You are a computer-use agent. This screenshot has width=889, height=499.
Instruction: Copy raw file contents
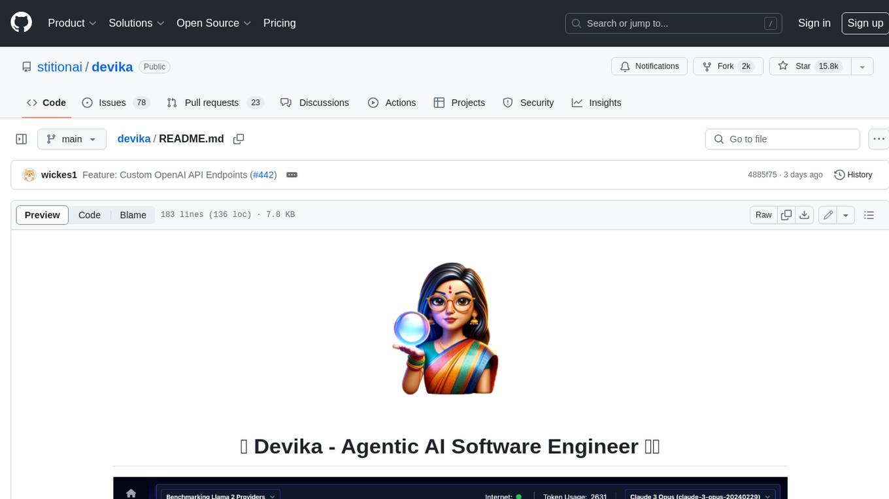pyautogui.click(x=786, y=215)
